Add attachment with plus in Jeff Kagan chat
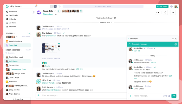Screen dimensions: 182x104 [x=131, y=96]
